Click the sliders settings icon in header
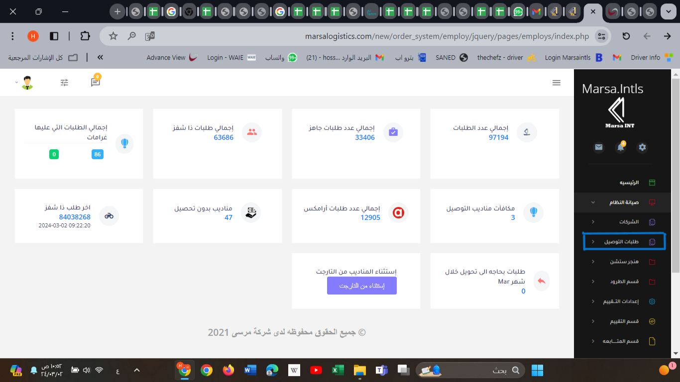 point(64,83)
